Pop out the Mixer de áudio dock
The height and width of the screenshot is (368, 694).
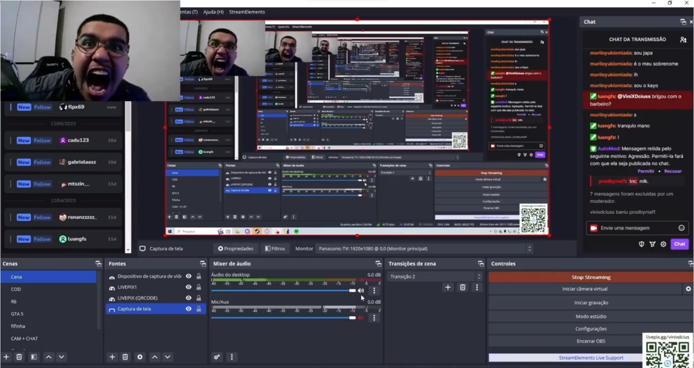click(x=378, y=264)
